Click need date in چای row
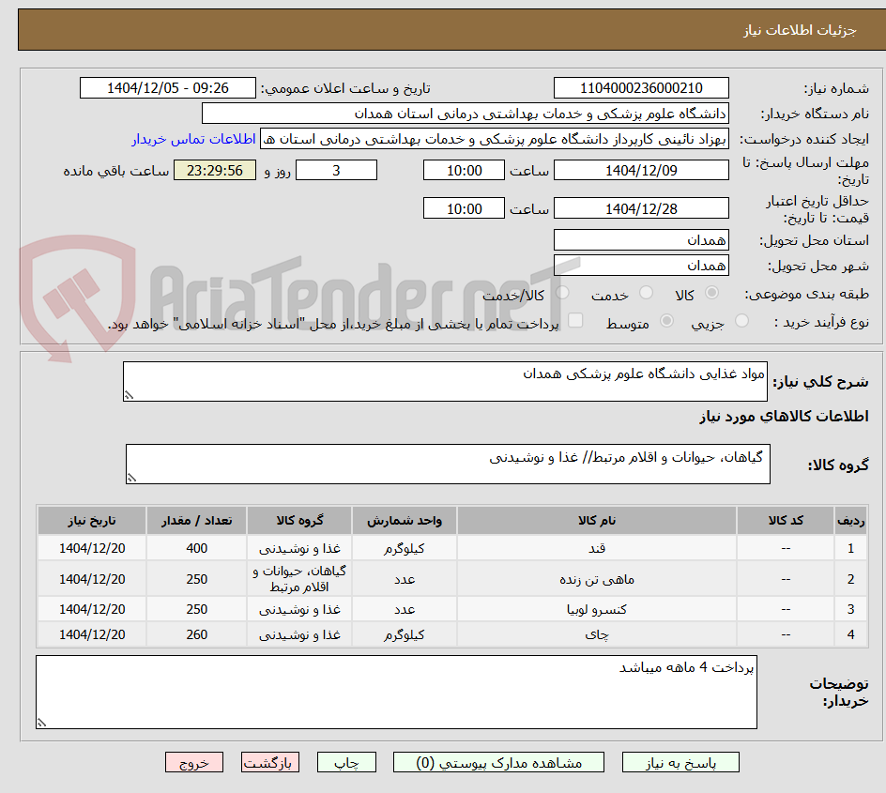Image resolution: width=886 pixels, height=793 pixels. (x=92, y=634)
